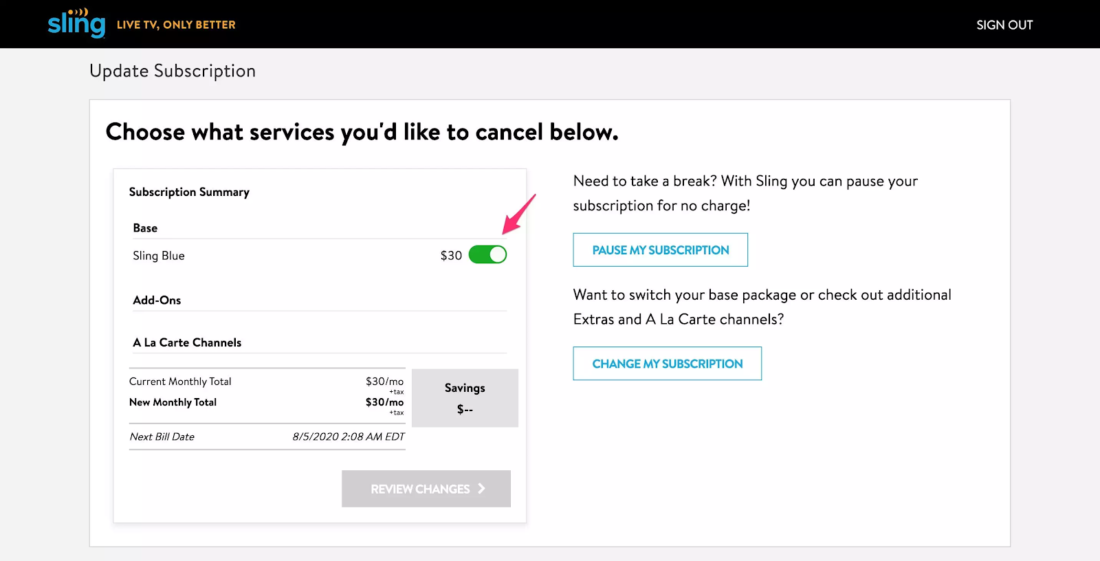1100x561 pixels.
Task: Click the pink arrow pointing at toggle
Action: click(x=519, y=214)
